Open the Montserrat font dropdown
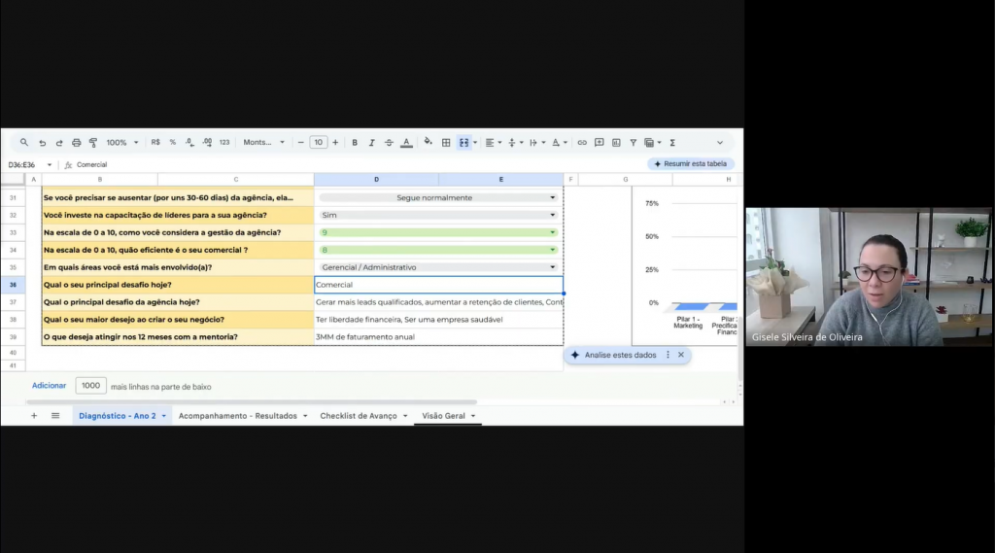 (264, 143)
